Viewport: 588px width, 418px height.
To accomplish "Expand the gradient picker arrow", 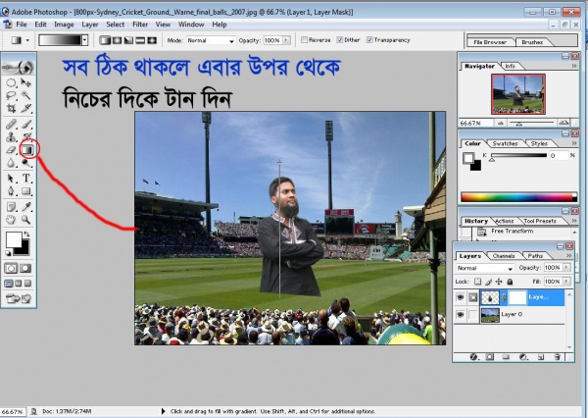I will 84,41.
